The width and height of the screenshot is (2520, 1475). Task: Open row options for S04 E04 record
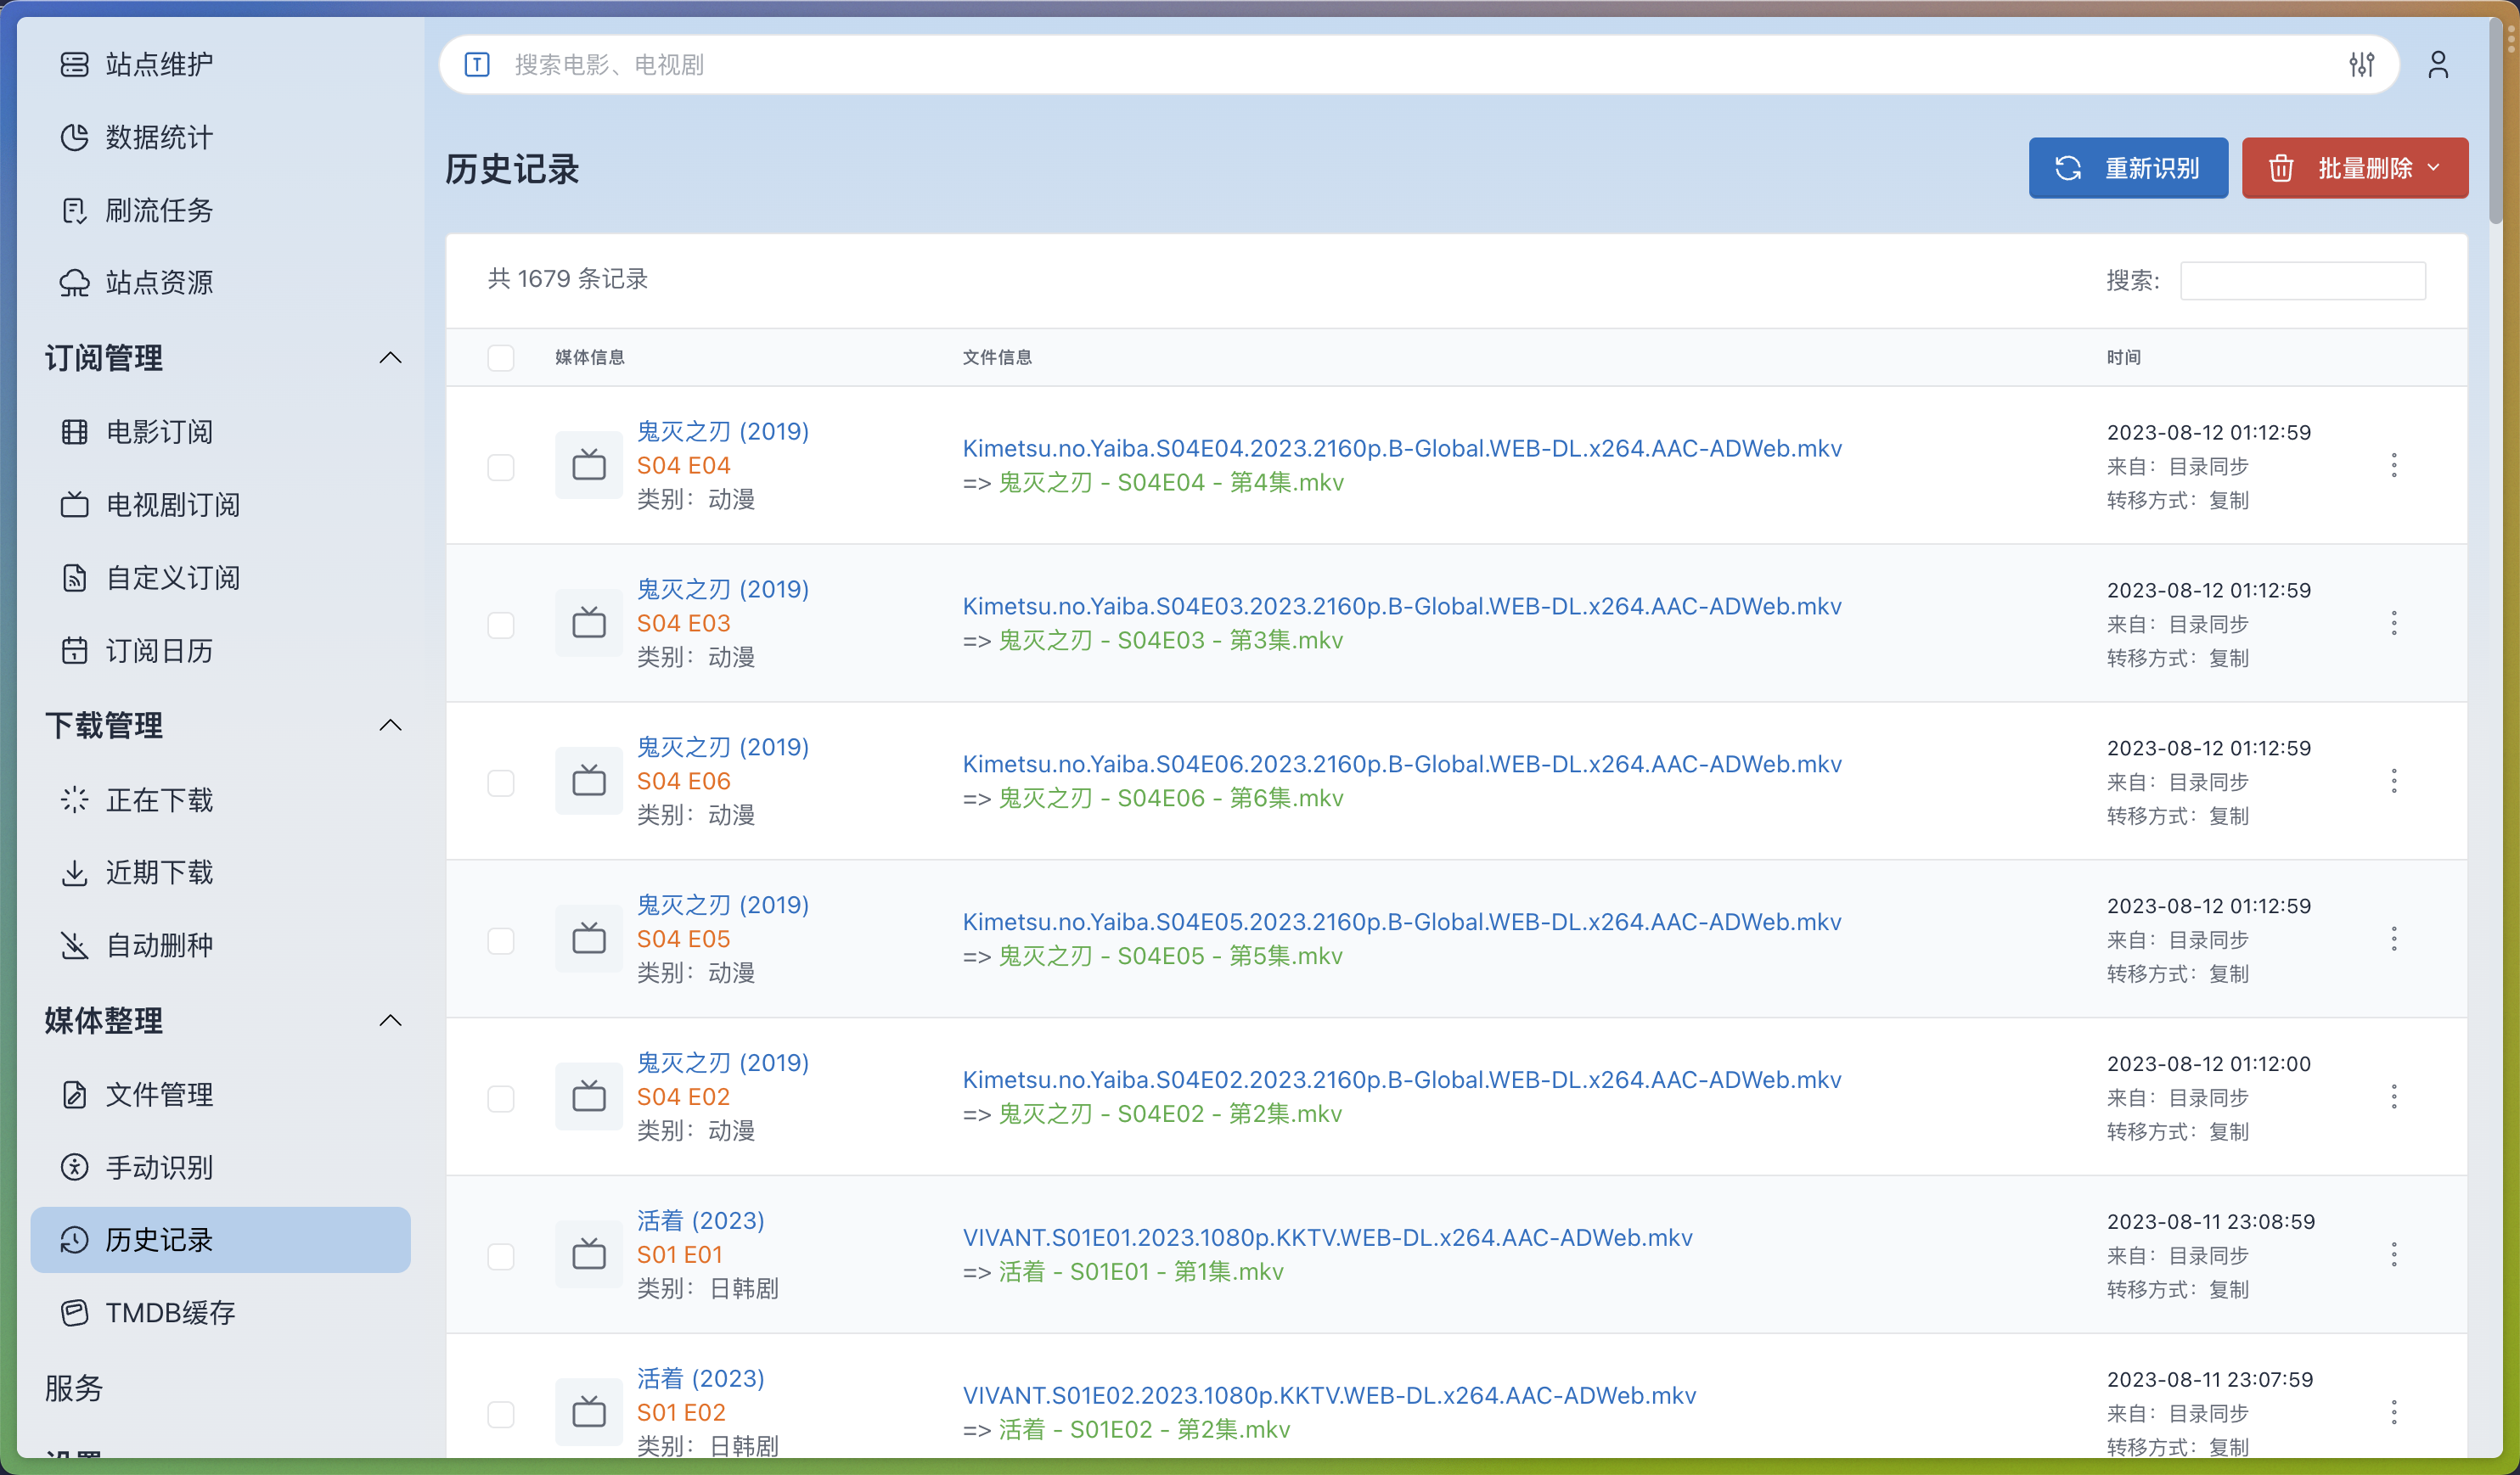(2393, 466)
